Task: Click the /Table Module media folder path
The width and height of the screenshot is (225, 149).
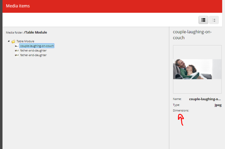Action: (x=36, y=32)
